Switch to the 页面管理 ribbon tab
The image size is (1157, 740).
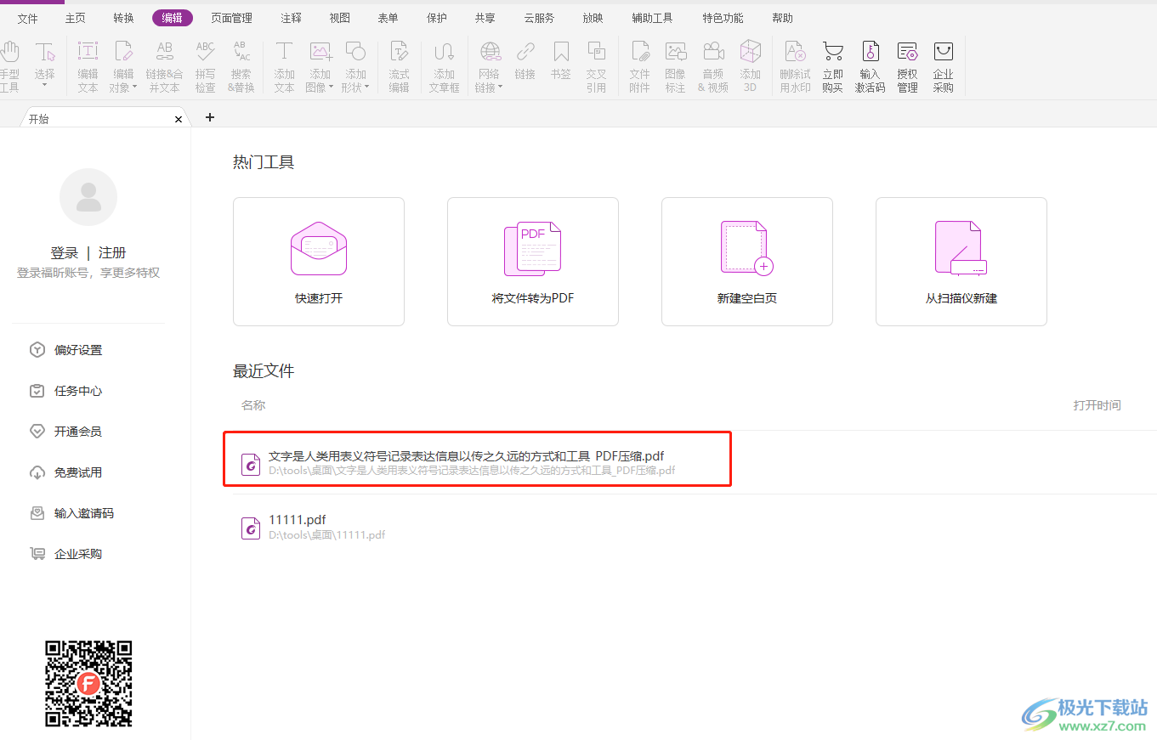pyautogui.click(x=231, y=18)
